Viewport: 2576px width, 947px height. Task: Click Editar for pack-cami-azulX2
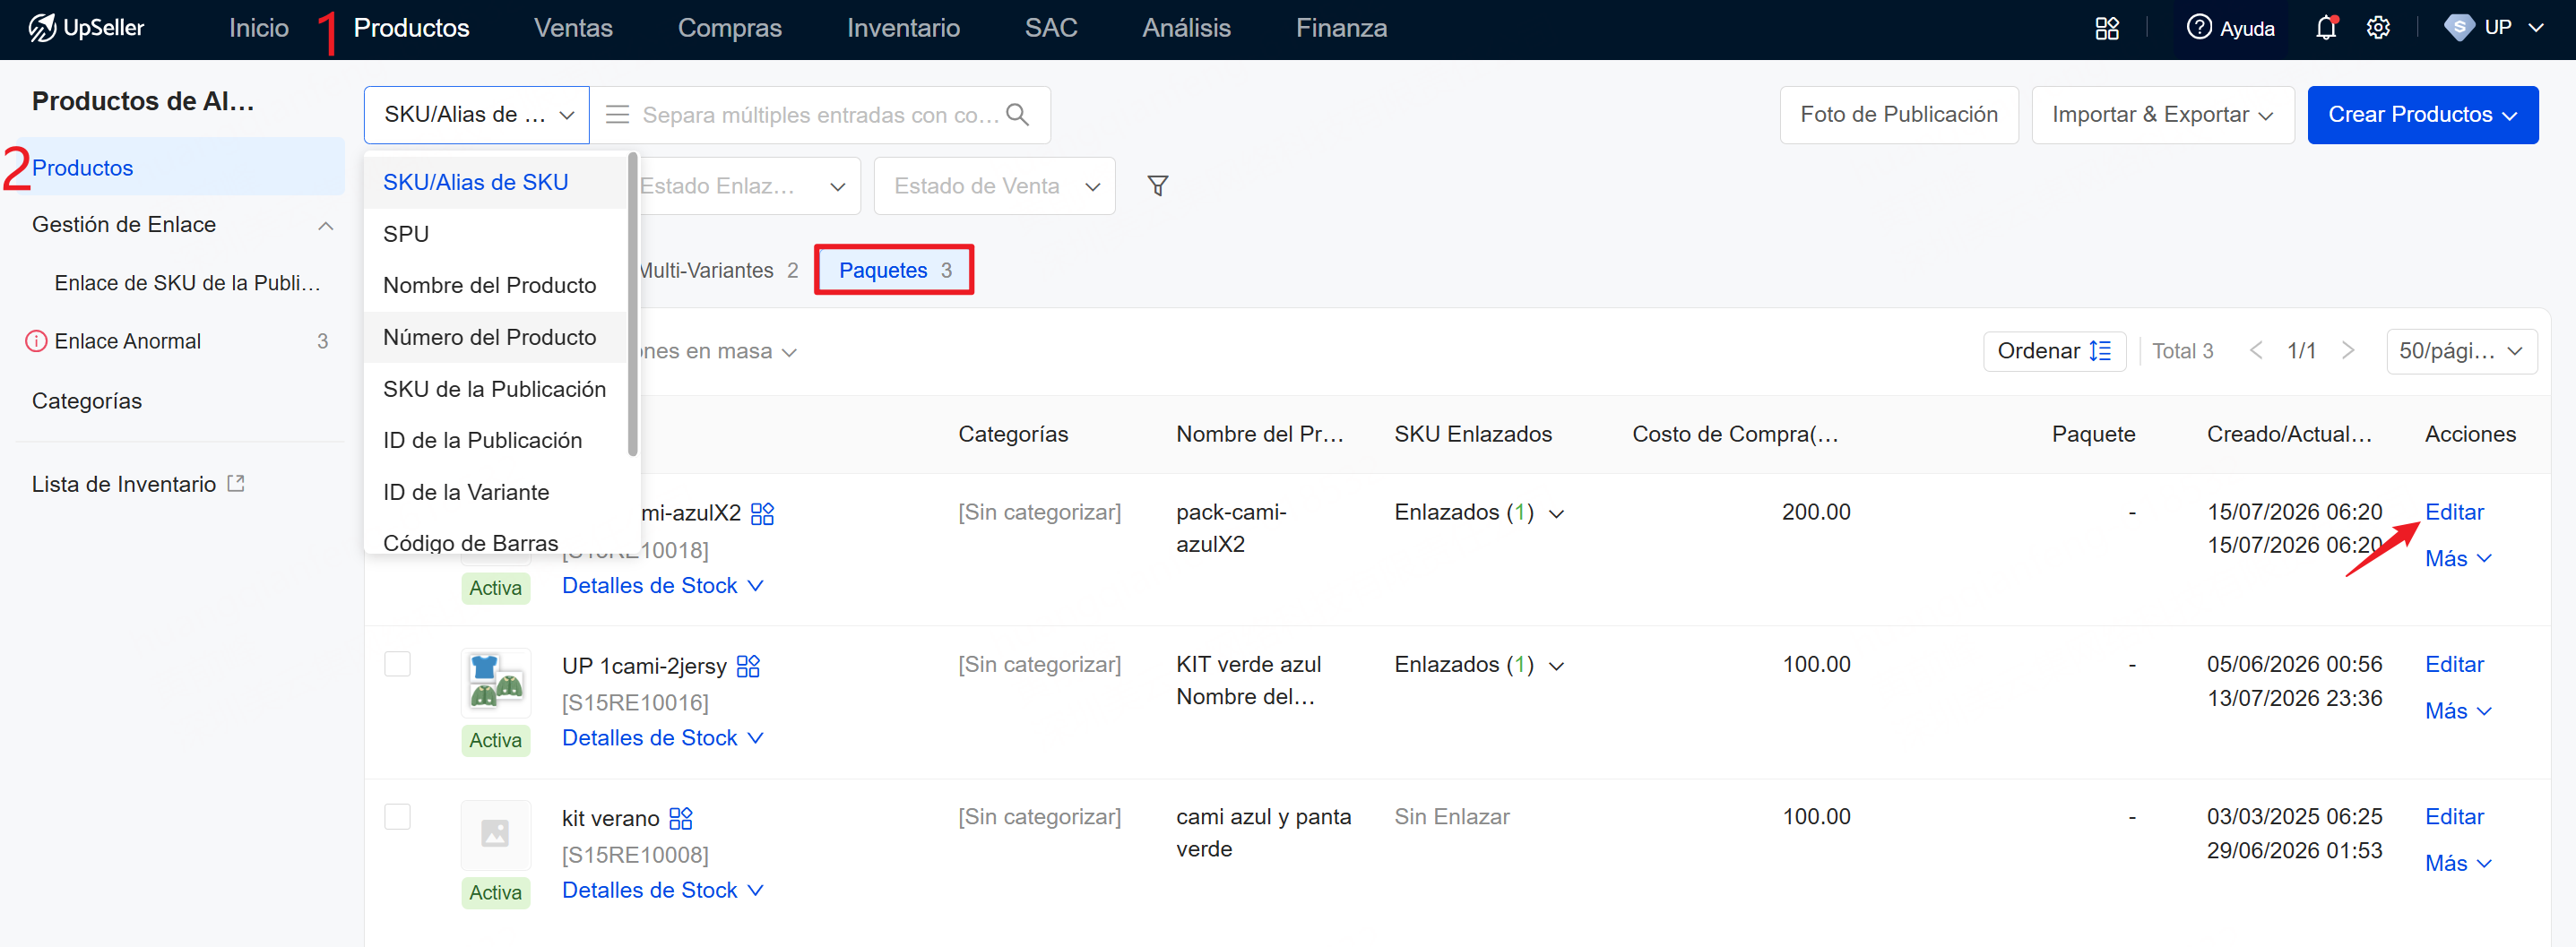(2454, 512)
